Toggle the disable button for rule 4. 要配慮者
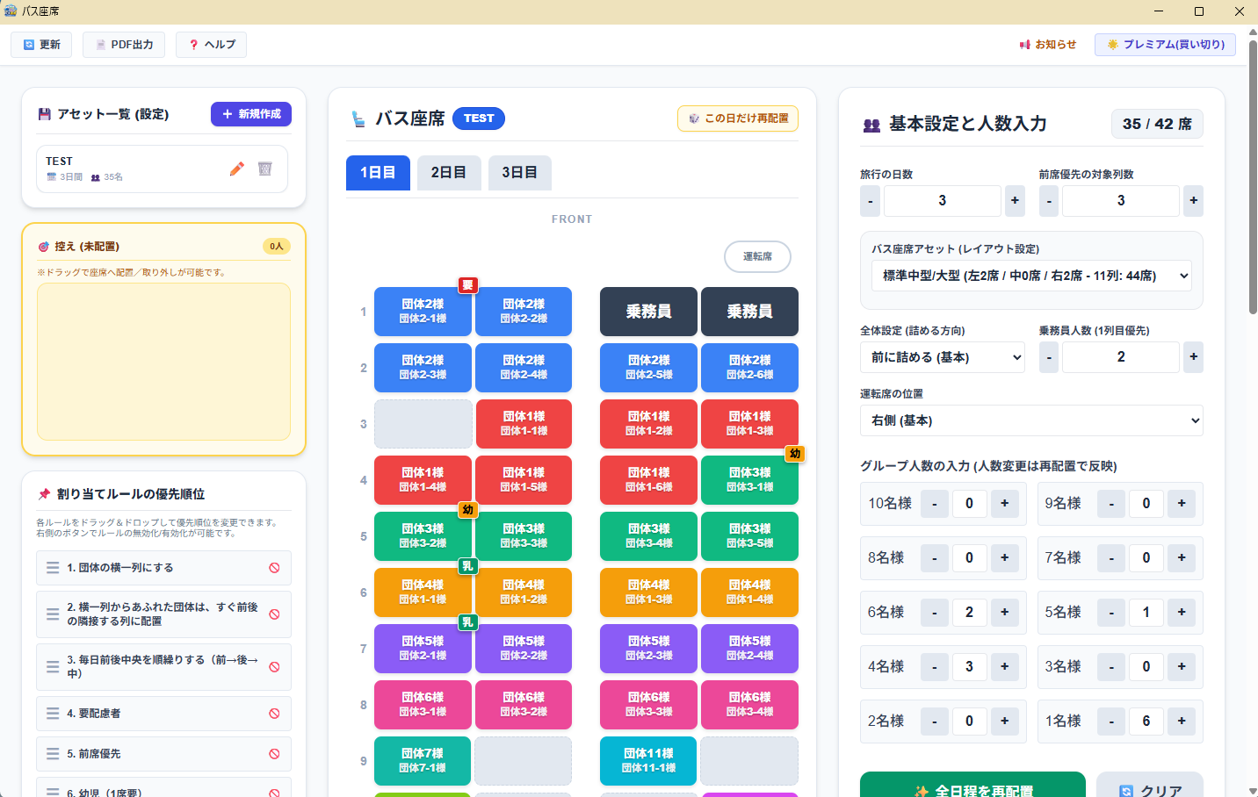This screenshot has height=797, width=1258. [274, 714]
